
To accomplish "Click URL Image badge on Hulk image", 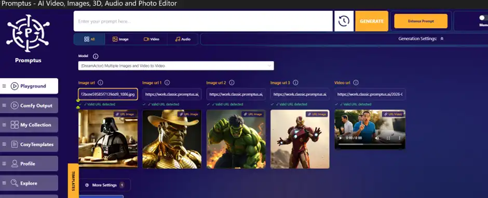I will [253, 114].
